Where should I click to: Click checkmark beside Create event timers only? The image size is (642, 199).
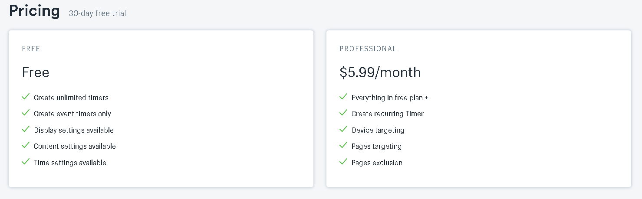[x=26, y=113]
